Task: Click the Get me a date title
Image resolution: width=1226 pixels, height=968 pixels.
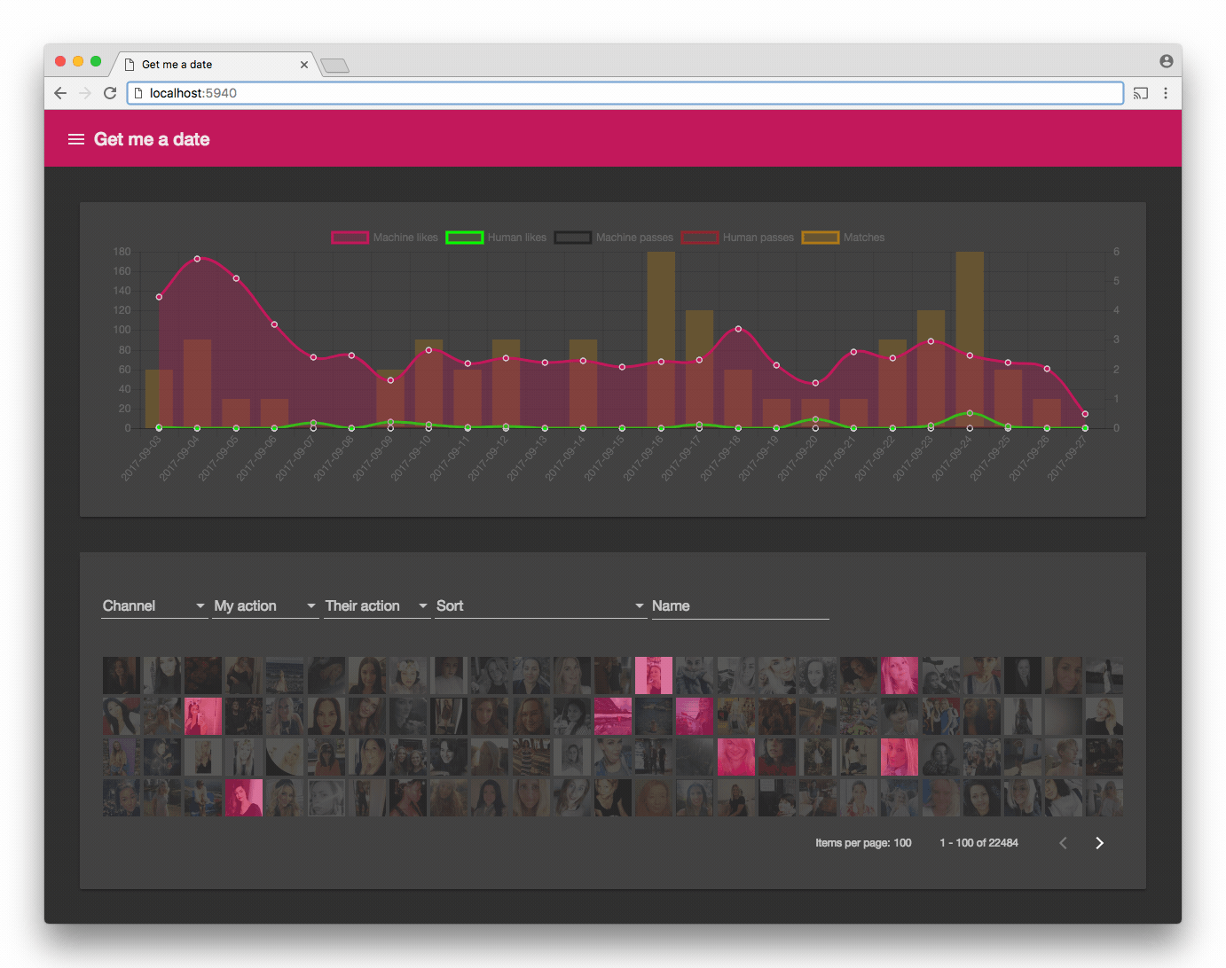Action: click(x=152, y=139)
